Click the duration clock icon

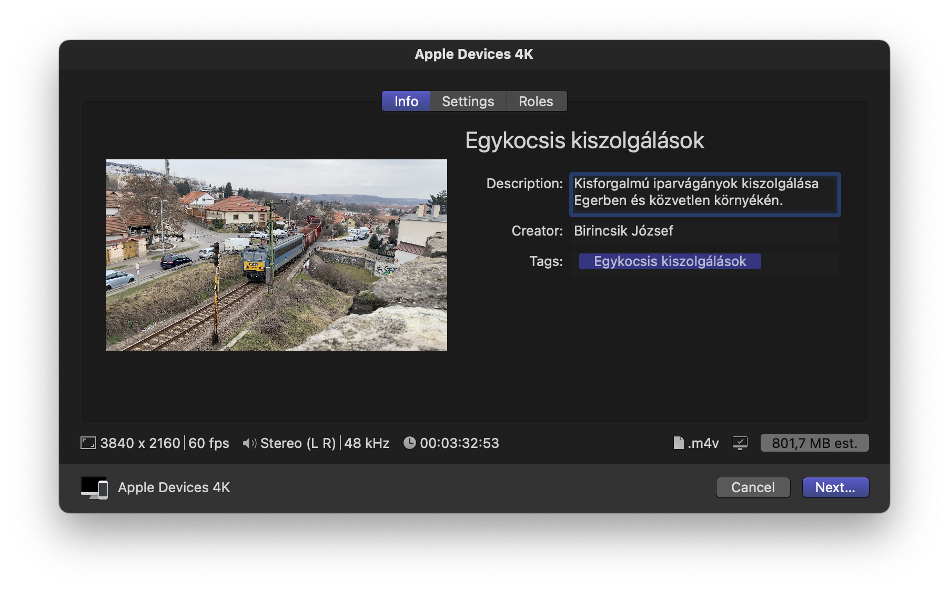click(409, 443)
